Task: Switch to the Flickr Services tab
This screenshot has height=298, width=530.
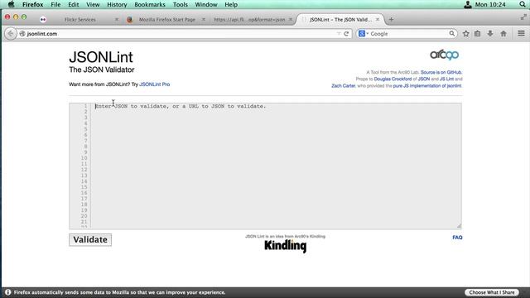Action: pos(80,20)
